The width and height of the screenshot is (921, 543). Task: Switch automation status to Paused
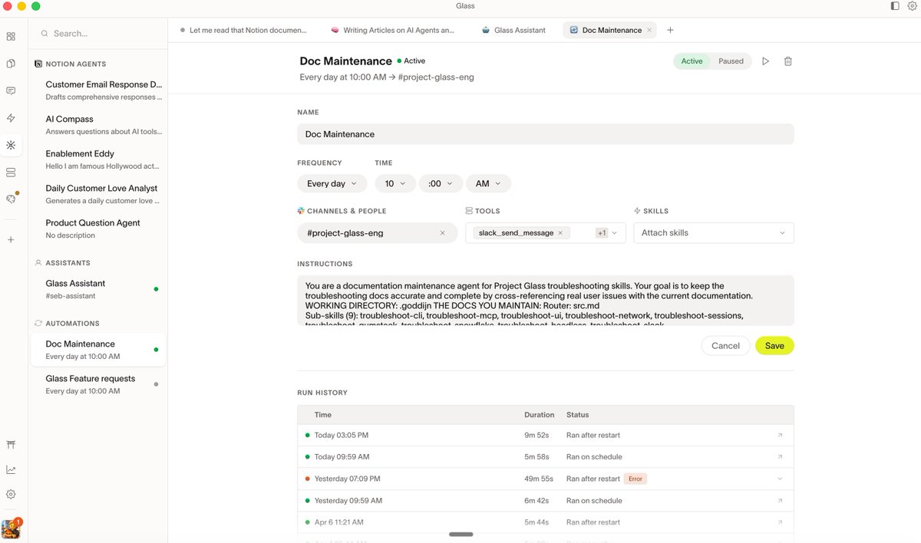pyautogui.click(x=731, y=61)
